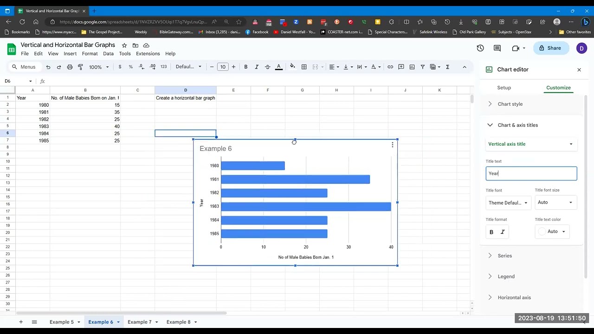Open the Title font size dropdown

pyautogui.click(x=555, y=202)
